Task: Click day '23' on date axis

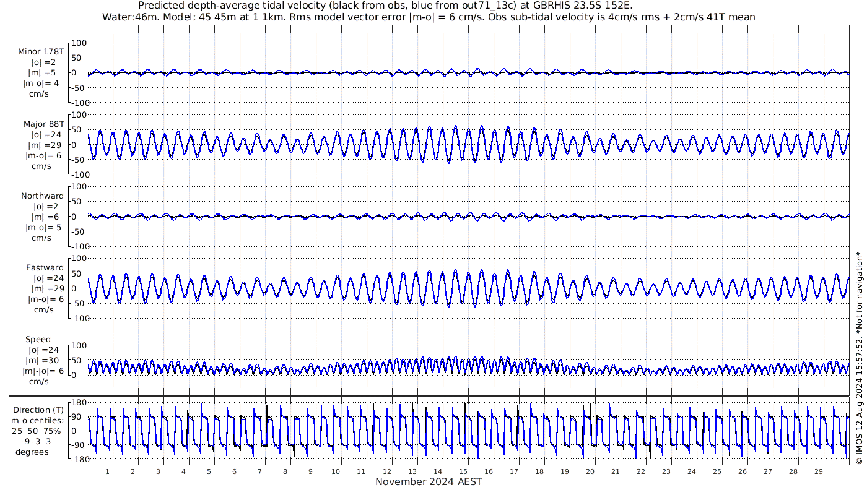Action: coord(666,471)
